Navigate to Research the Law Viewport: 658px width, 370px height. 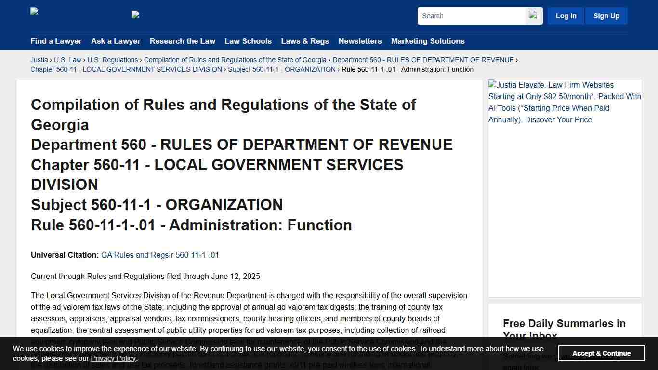coord(183,41)
